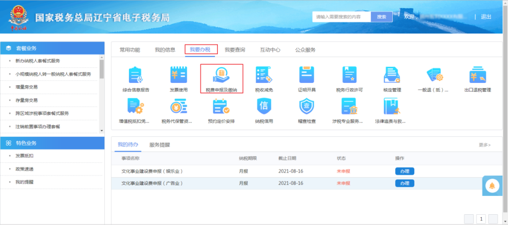
Task: Click 未申报 status in 广告业 row
Action: [343, 183]
